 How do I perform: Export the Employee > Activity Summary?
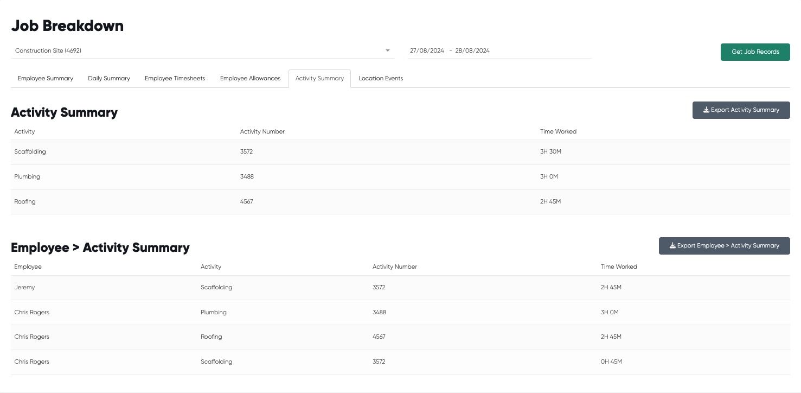click(x=724, y=246)
